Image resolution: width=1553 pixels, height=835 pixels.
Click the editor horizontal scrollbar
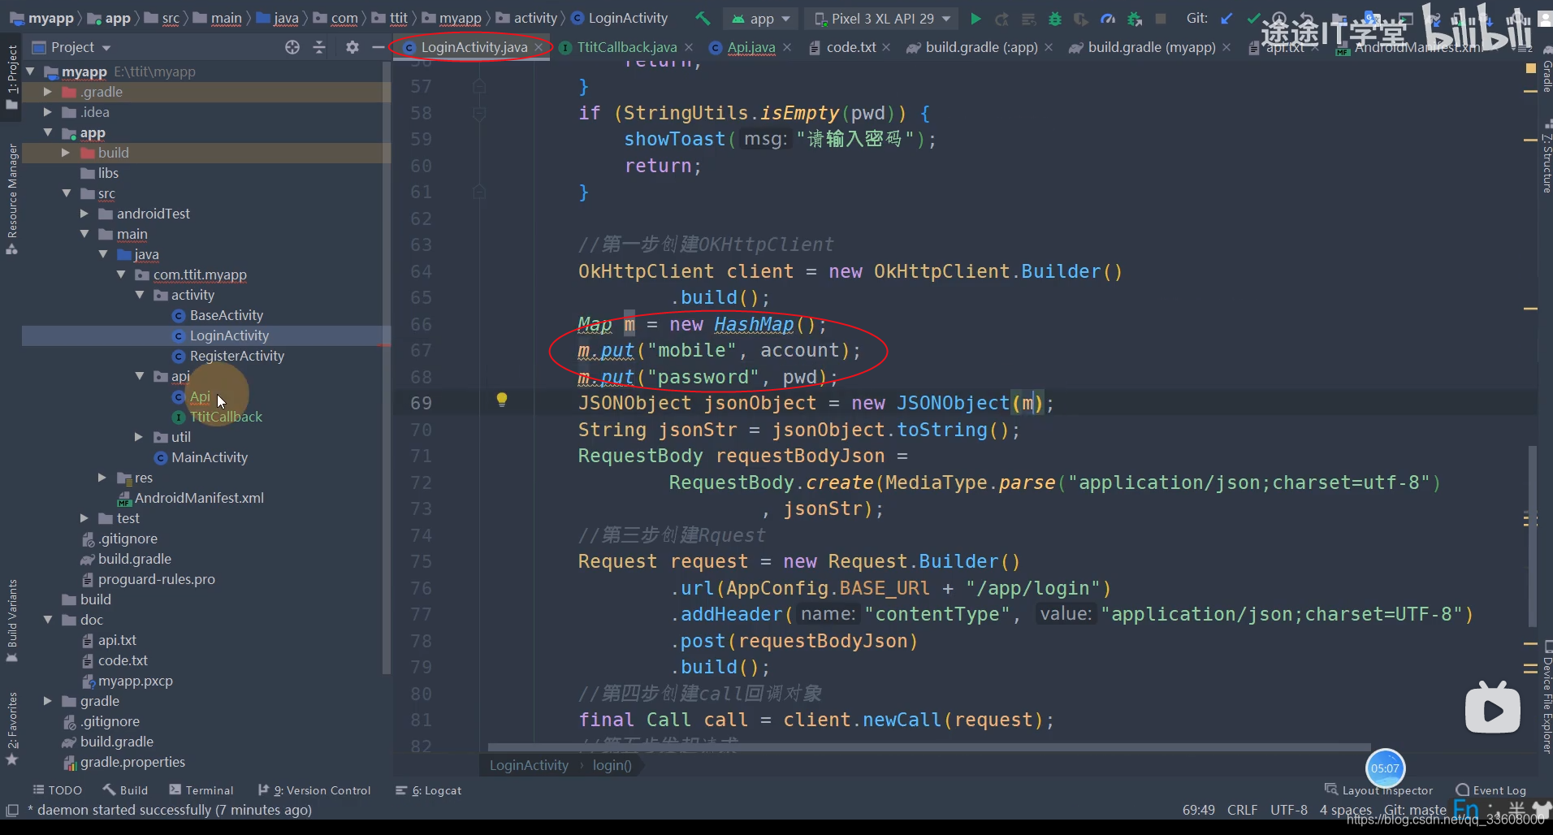point(928,747)
